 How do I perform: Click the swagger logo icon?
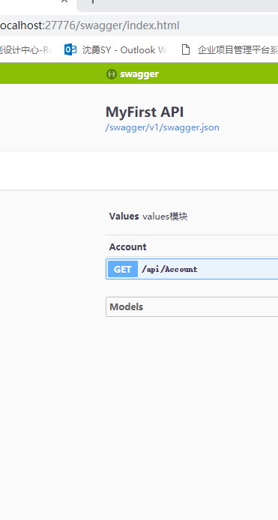(112, 74)
